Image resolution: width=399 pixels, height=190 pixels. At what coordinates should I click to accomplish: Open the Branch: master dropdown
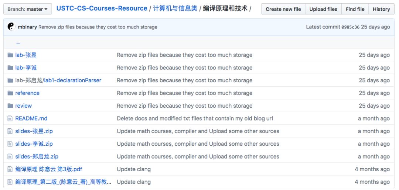(x=27, y=9)
